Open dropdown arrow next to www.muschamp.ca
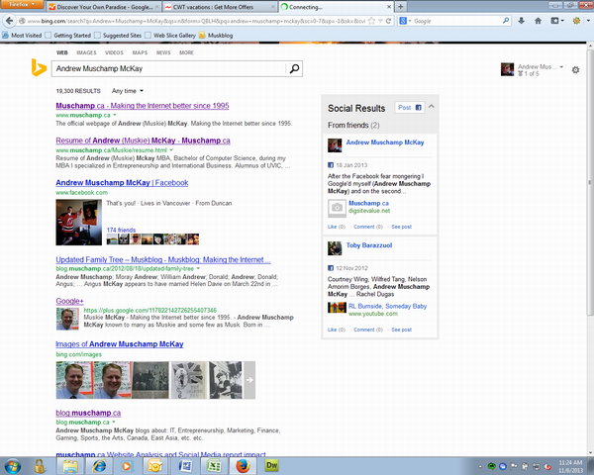 [115, 115]
